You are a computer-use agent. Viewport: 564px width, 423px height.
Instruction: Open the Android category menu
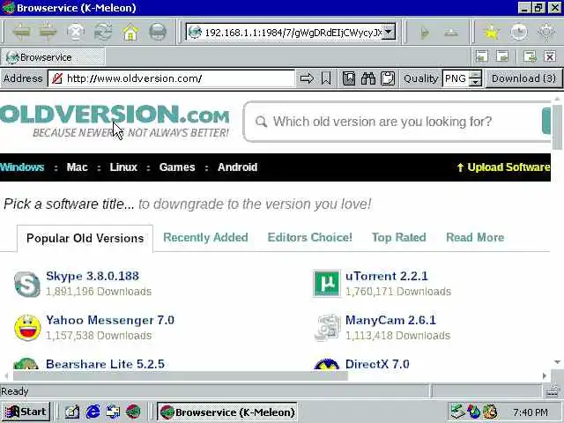click(x=237, y=167)
